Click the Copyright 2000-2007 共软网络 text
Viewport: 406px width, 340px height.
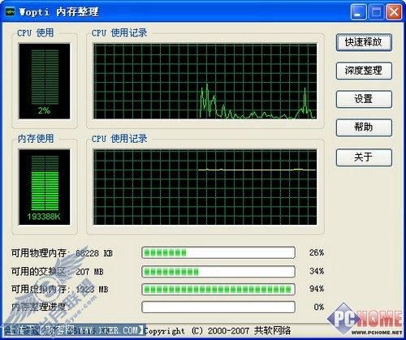(x=217, y=330)
